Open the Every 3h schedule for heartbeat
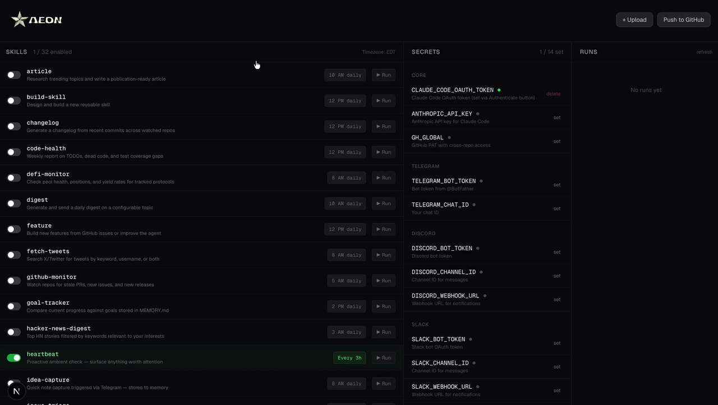Image resolution: width=718 pixels, height=405 pixels. click(x=349, y=357)
